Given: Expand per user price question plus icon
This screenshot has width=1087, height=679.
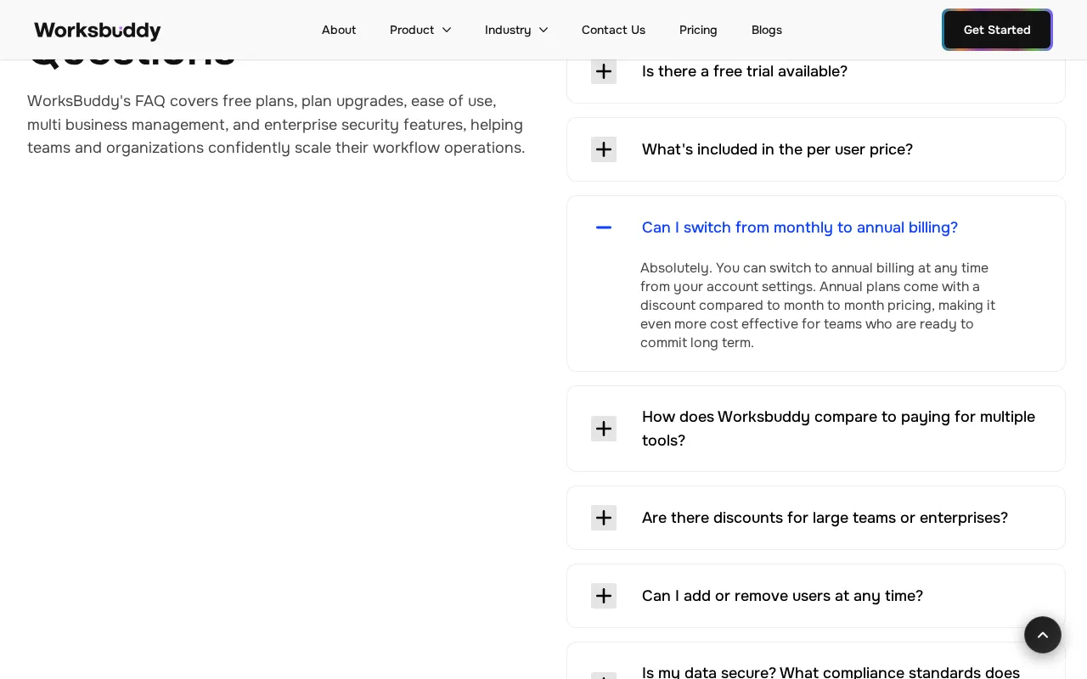Looking at the screenshot, I should point(604,149).
